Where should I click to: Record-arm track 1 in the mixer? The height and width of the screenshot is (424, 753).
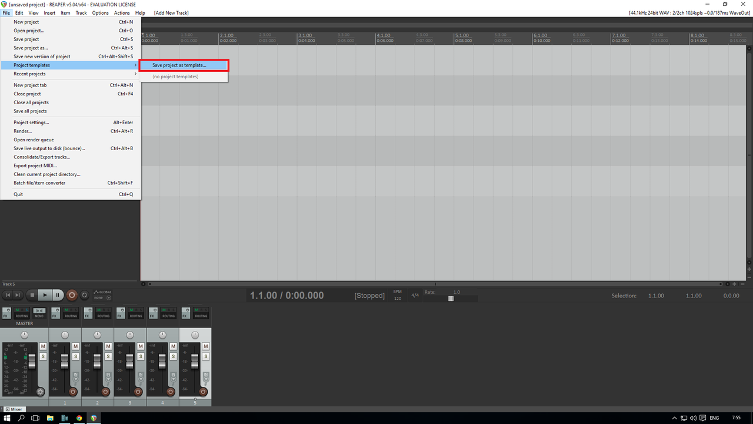(x=73, y=392)
